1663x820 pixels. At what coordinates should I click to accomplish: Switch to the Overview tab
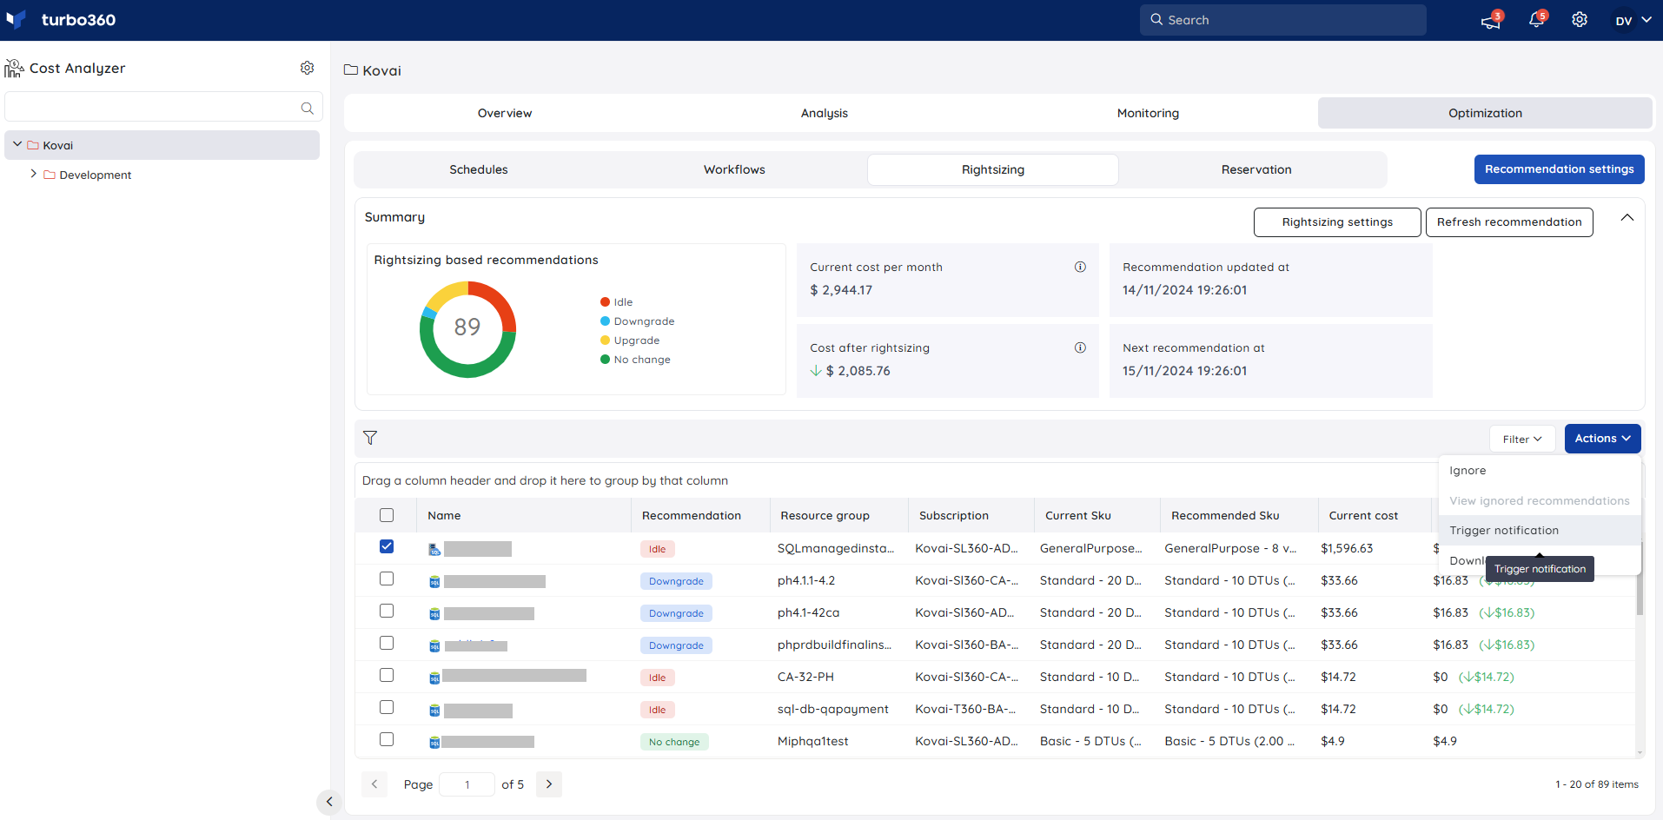(x=505, y=113)
